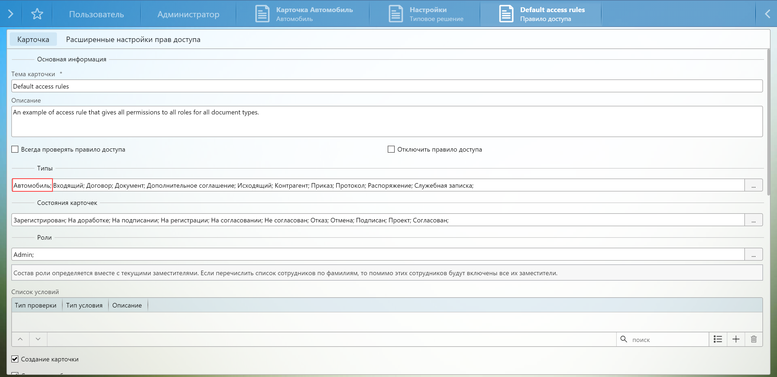
Task: Open Администратор workspace tab
Action: pos(188,14)
